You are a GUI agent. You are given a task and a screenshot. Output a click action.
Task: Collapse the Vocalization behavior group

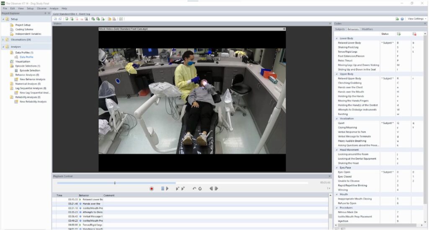[x=336, y=119]
